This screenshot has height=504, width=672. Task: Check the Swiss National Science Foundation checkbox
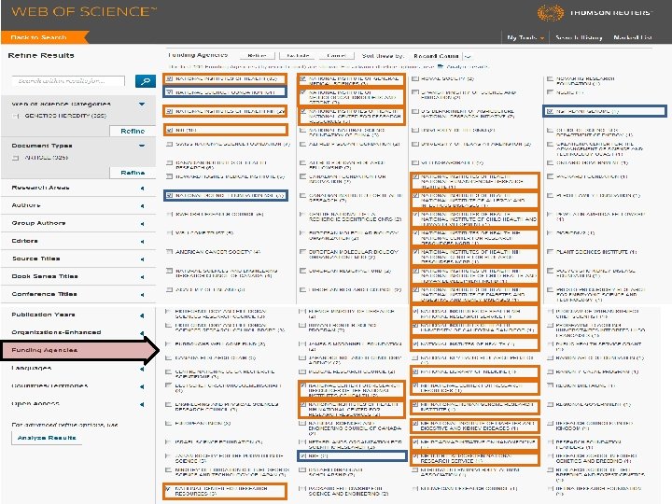point(169,144)
